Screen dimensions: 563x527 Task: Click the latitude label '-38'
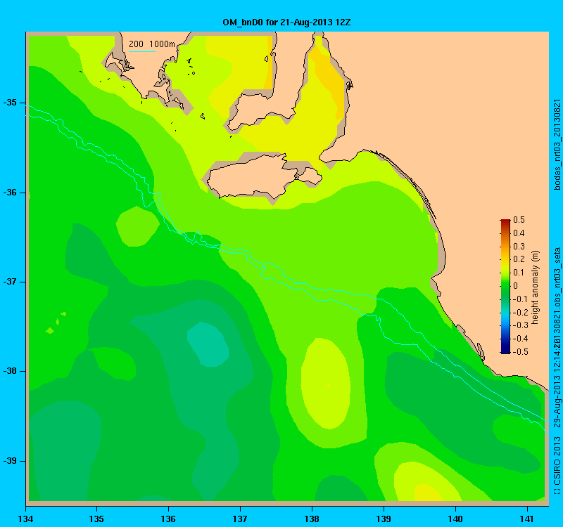(10, 371)
